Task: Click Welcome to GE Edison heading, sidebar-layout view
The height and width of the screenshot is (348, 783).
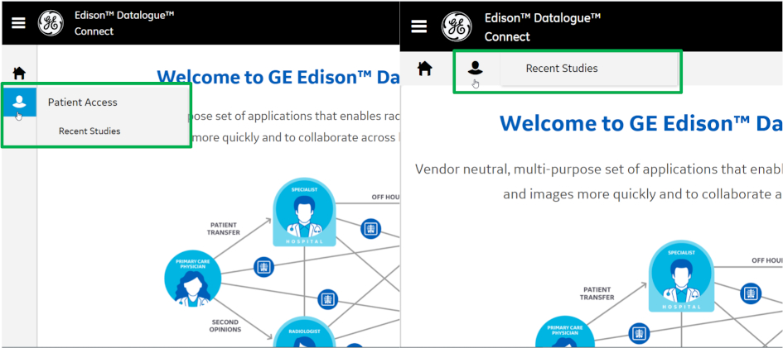Action: 278,76
